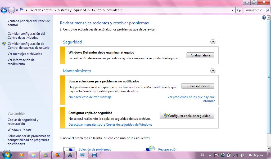The width and height of the screenshot is (271, 159).
Task: Open Windows Media Player from taskbar
Action: (x=21, y=155)
